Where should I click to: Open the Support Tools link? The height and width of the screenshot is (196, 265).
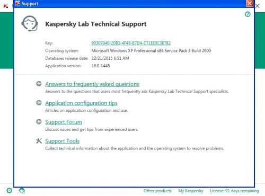coord(62,141)
